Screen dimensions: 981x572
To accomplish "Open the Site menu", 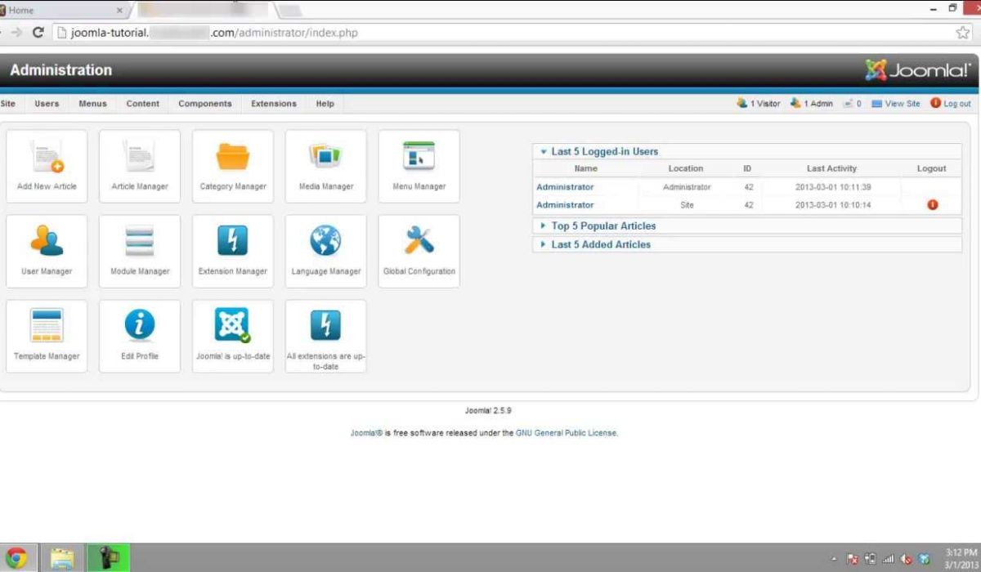I will click(8, 104).
